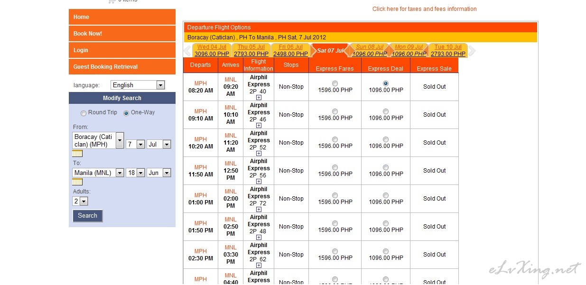Select Express Fares for the 02:30 PM flight

point(335,251)
